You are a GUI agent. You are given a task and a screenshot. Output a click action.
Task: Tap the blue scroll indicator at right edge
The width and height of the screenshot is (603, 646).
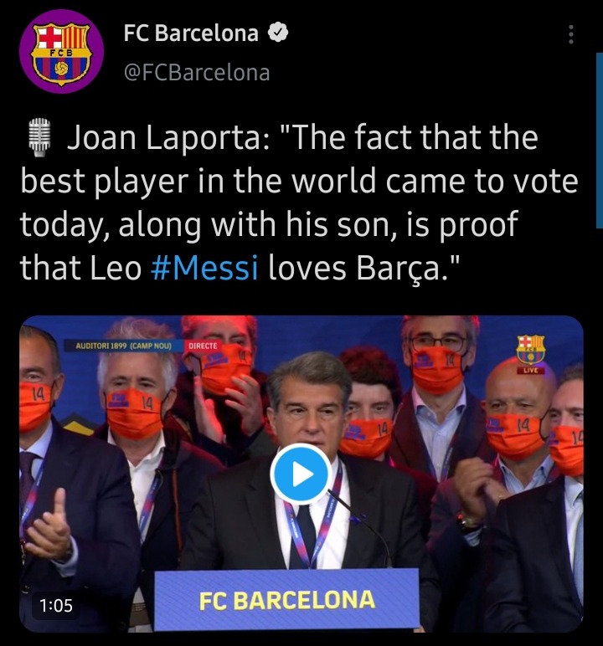tap(600, 140)
